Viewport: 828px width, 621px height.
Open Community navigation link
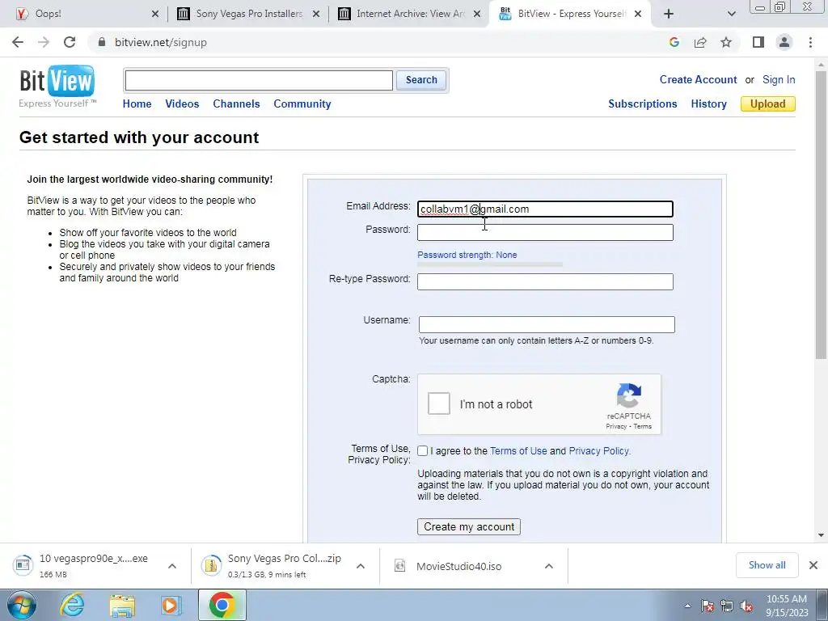pyautogui.click(x=302, y=104)
